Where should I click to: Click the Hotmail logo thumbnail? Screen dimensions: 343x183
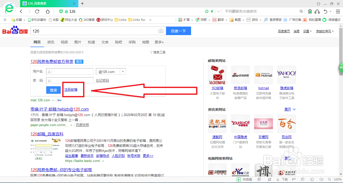coord(264,75)
